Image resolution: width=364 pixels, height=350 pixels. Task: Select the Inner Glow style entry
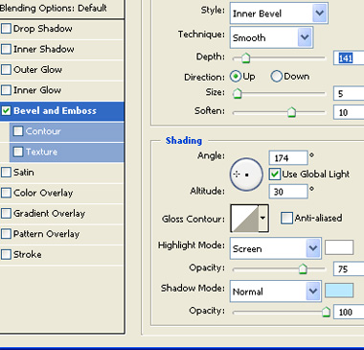(37, 90)
